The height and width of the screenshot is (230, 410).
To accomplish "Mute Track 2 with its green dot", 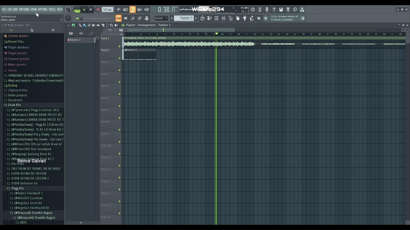I will pyautogui.click(x=119, y=58).
